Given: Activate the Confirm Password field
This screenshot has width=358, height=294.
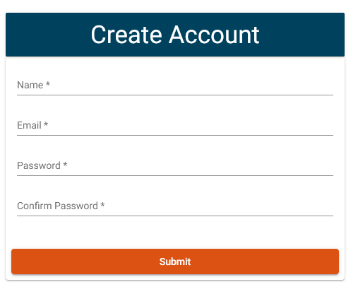Looking at the screenshot, I should point(175,206).
